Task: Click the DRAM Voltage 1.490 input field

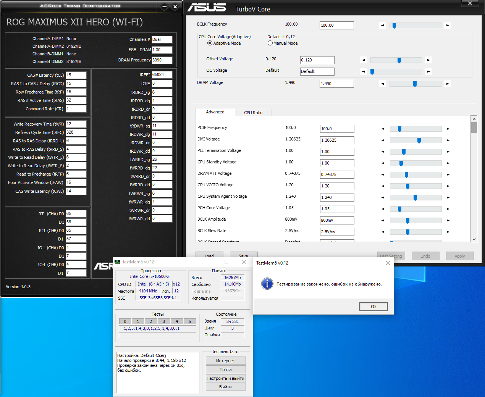Action: click(x=337, y=84)
